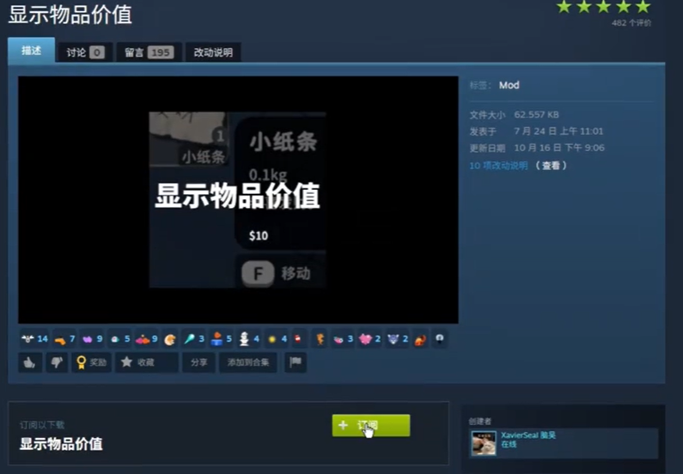
Task: Click the mod preview image 显示物品价值
Action: click(x=238, y=200)
